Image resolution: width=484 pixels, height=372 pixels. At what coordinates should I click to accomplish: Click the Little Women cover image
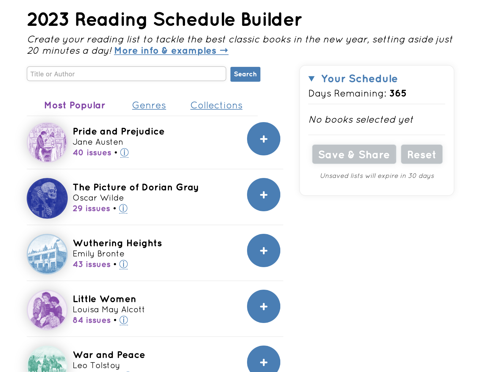click(x=47, y=310)
